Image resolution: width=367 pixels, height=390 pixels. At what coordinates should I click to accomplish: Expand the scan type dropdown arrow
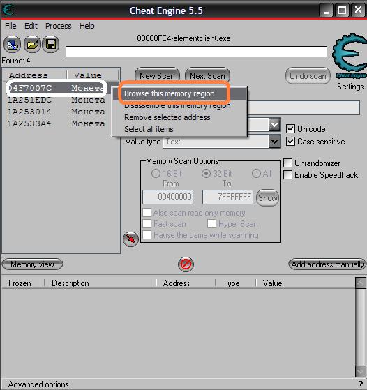[274, 124]
